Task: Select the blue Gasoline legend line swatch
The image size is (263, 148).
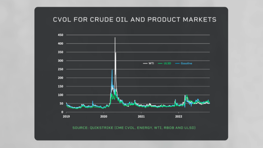Action: coord(178,63)
